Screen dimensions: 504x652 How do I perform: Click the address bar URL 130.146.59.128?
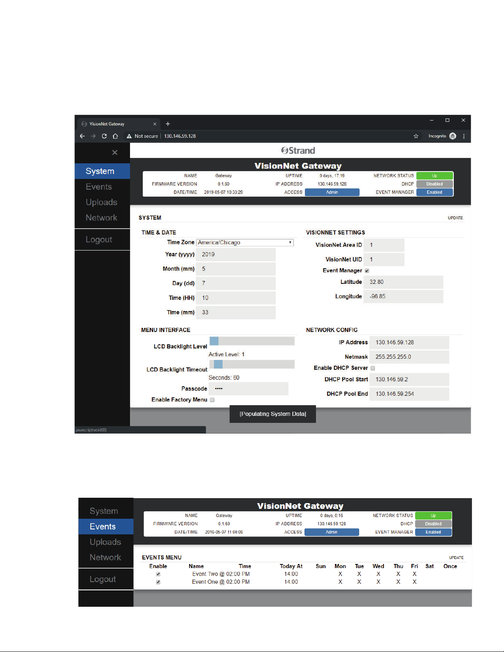[180, 136]
